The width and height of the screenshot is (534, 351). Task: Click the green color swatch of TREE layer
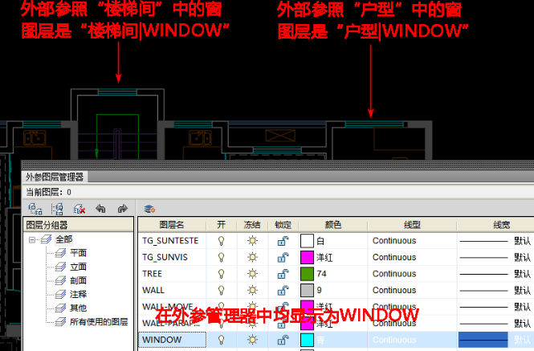(x=307, y=274)
